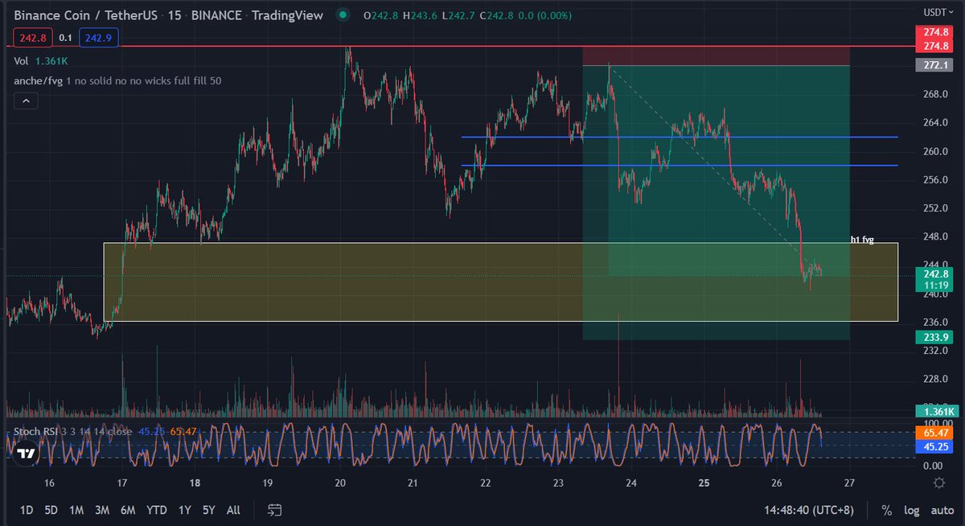965x526 pixels.
Task: Click the blue 45.25 Stoch RSI label
Action: (934, 446)
